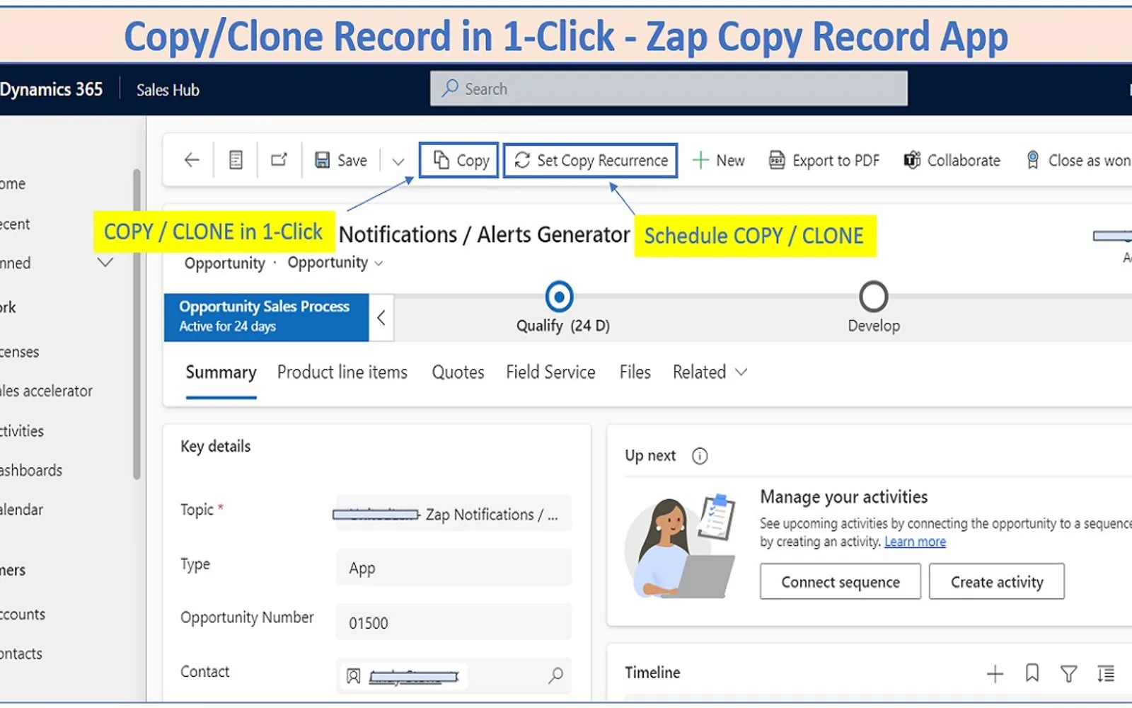Switch to the Summary tab

[x=221, y=372]
